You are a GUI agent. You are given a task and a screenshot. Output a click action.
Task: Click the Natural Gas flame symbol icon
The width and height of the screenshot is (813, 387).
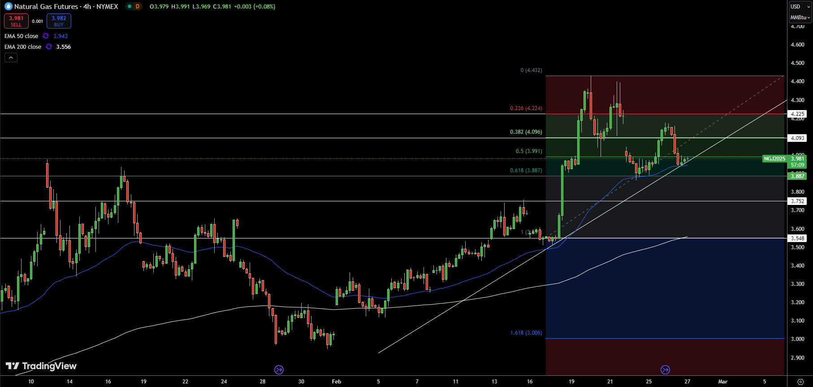point(8,6)
